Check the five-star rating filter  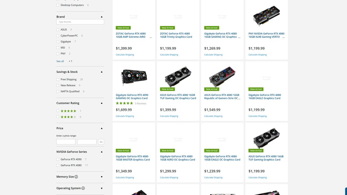[58, 111]
